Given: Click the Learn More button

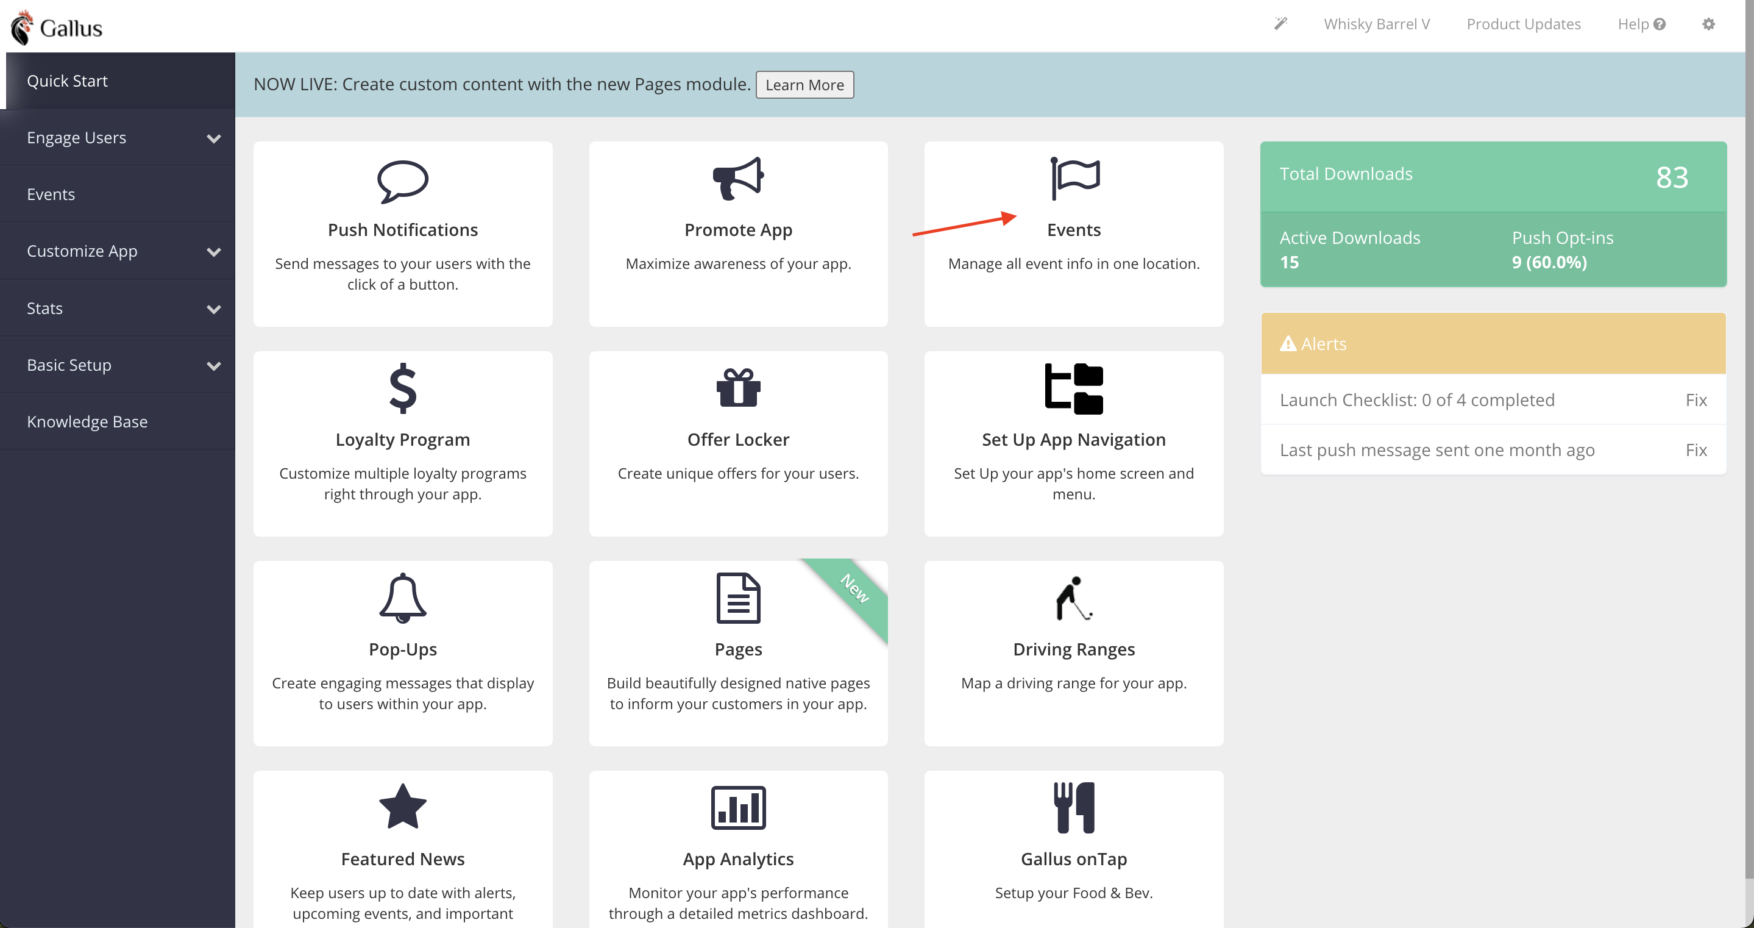Looking at the screenshot, I should [804, 85].
